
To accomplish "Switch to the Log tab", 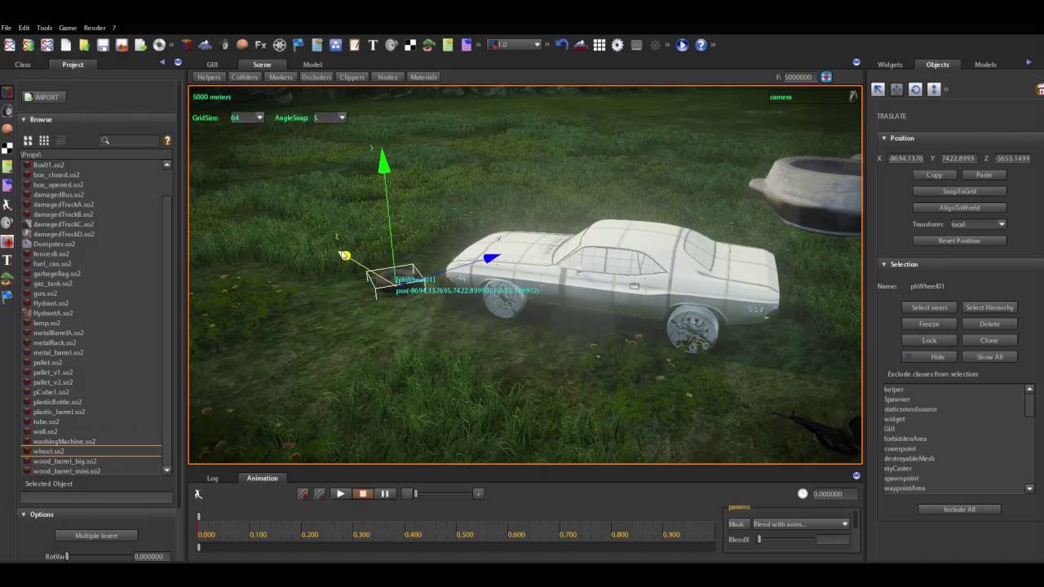I will coord(212,479).
